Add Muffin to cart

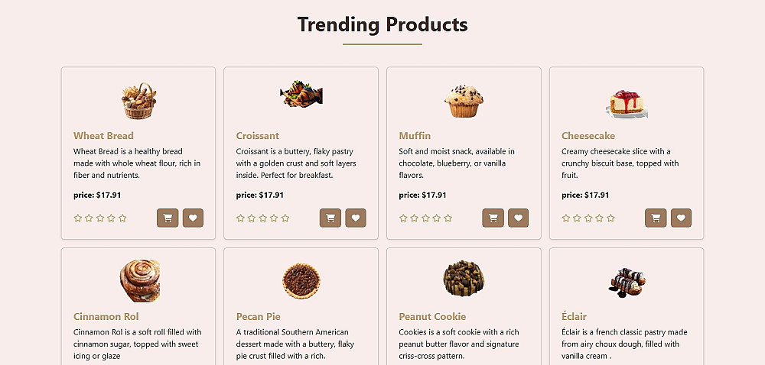tap(493, 218)
